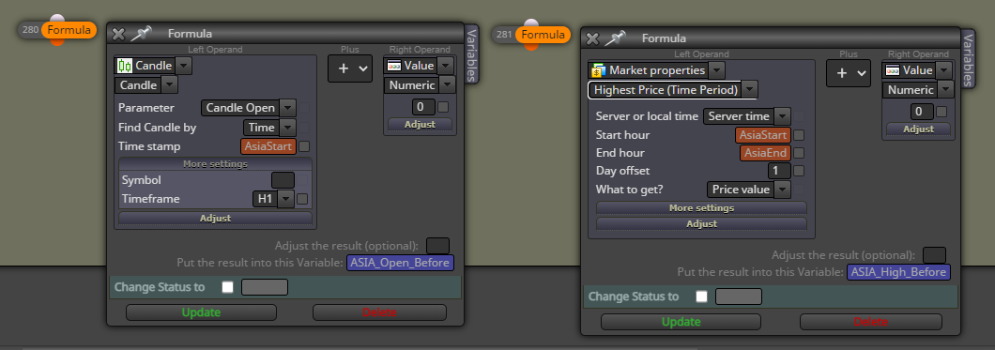
Task: Click the Candle category icon in left operand
Action: tap(125, 66)
